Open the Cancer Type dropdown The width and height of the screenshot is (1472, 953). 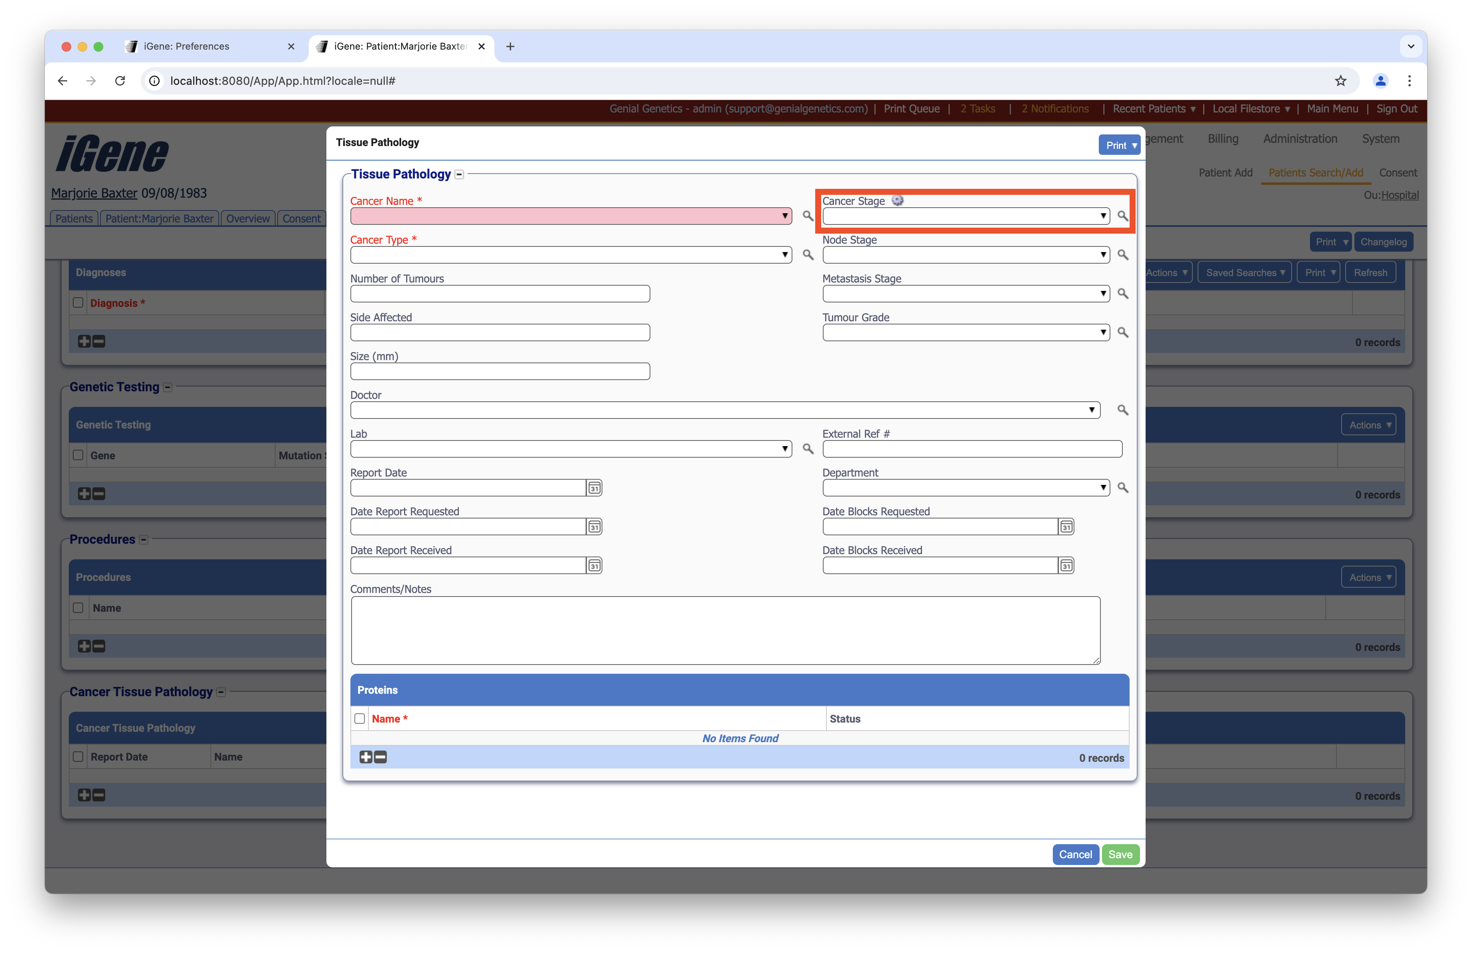tap(784, 255)
